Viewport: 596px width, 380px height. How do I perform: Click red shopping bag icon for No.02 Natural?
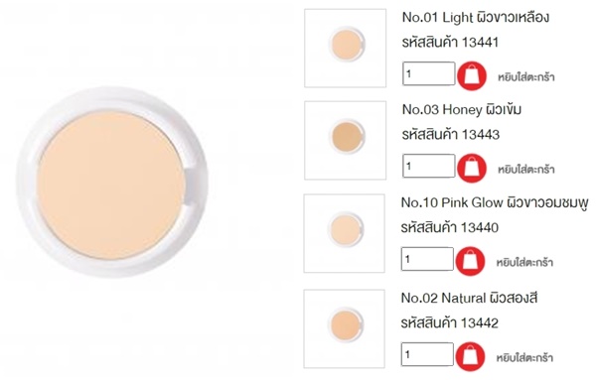(x=470, y=356)
